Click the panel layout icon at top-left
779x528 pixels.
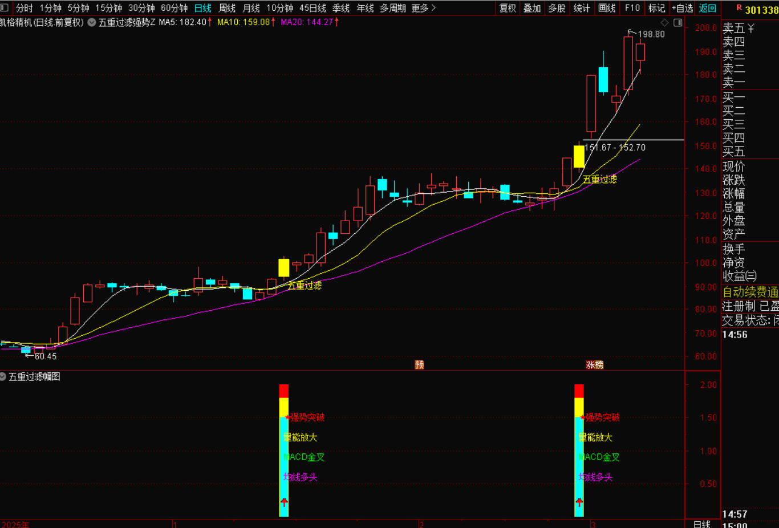5,8
